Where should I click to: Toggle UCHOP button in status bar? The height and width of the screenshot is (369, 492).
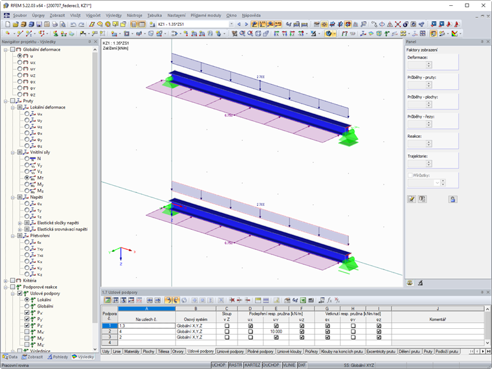click(x=218, y=365)
